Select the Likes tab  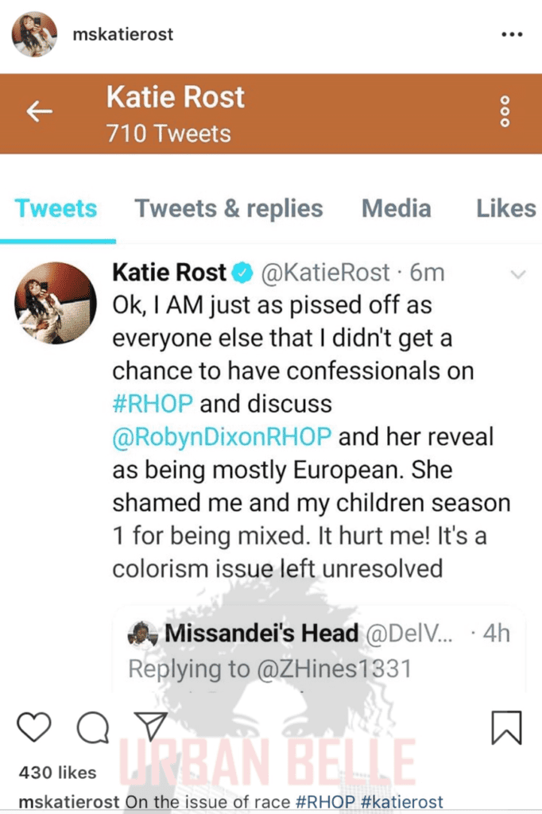[505, 208]
